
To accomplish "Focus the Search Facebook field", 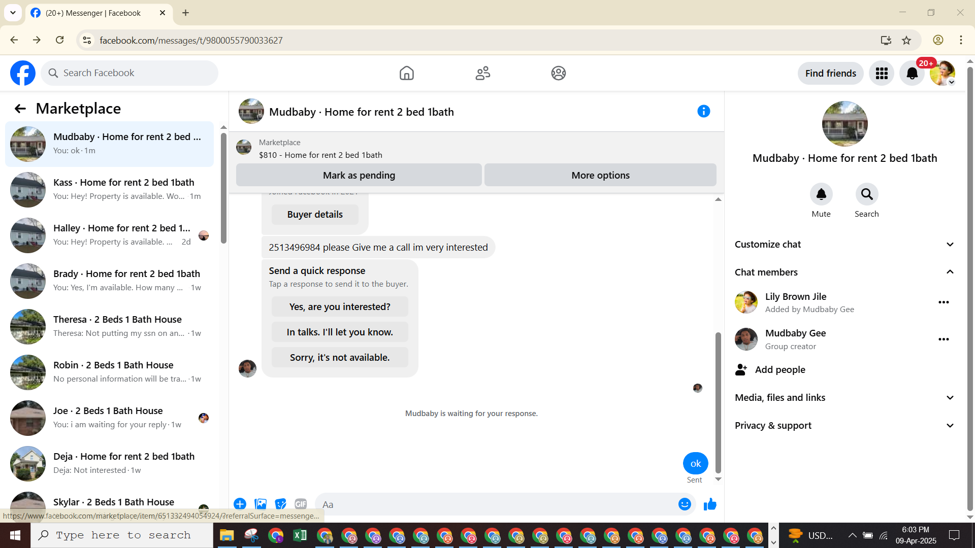I will click(129, 73).
